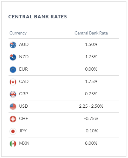Select the United Kingdom flag icon
Viewport: 128px width, 158px height.
pos(13,94)
